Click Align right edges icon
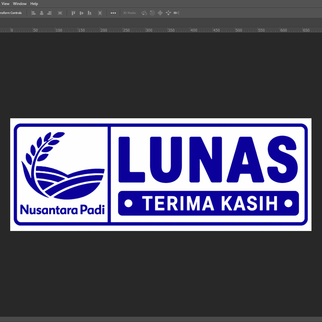322x322 pixels. [x=50, y=13]
